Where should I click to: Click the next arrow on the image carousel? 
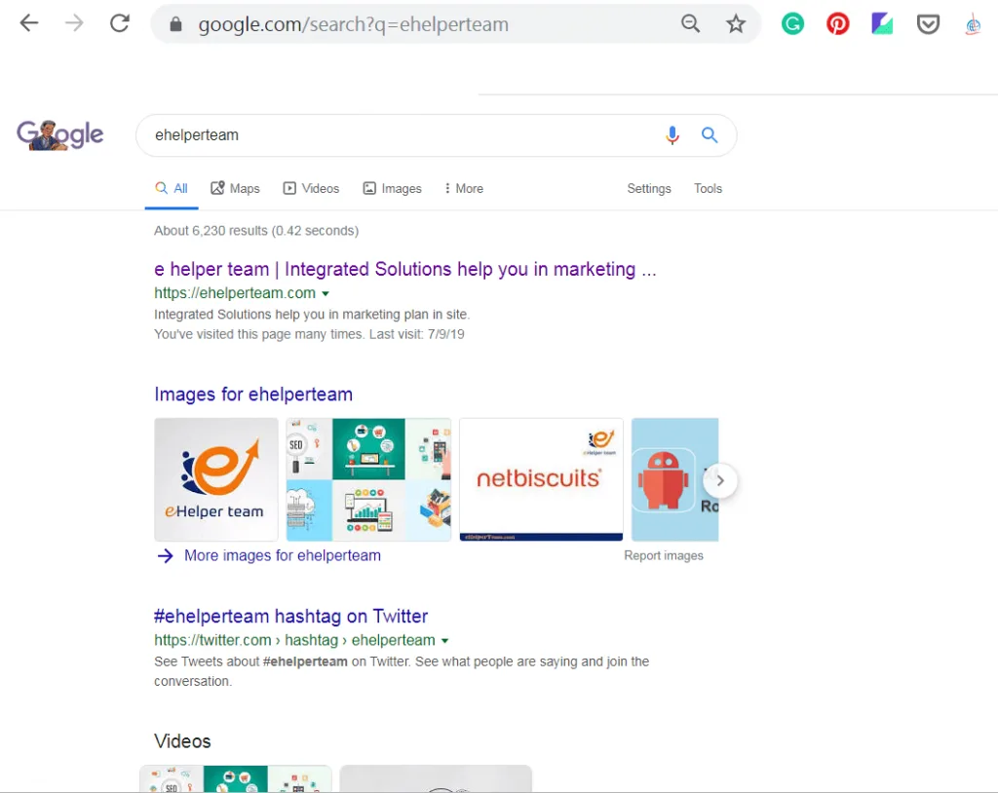[720, 480]
